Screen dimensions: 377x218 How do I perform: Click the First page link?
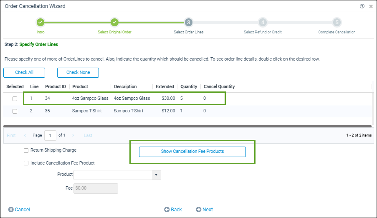click(x=11, y=135)
